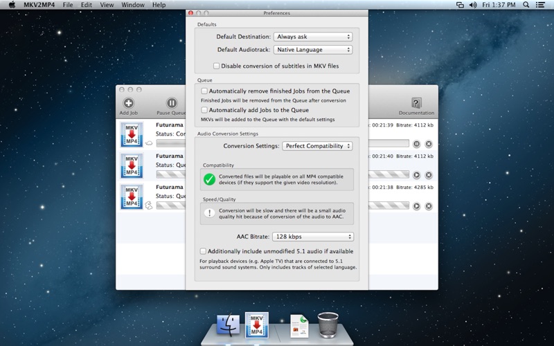Image resolution: width=554 pixels, height=346 pixels.
Task: Check Automatically remove finished Jobs from Queue
Action: click(204, 91)
